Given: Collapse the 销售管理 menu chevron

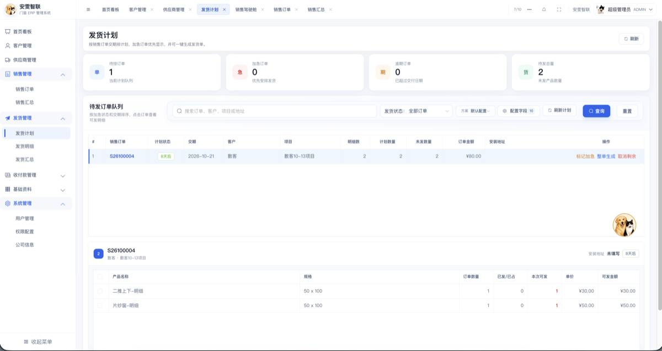Looking at the screenshot, I should pos(62,74).
